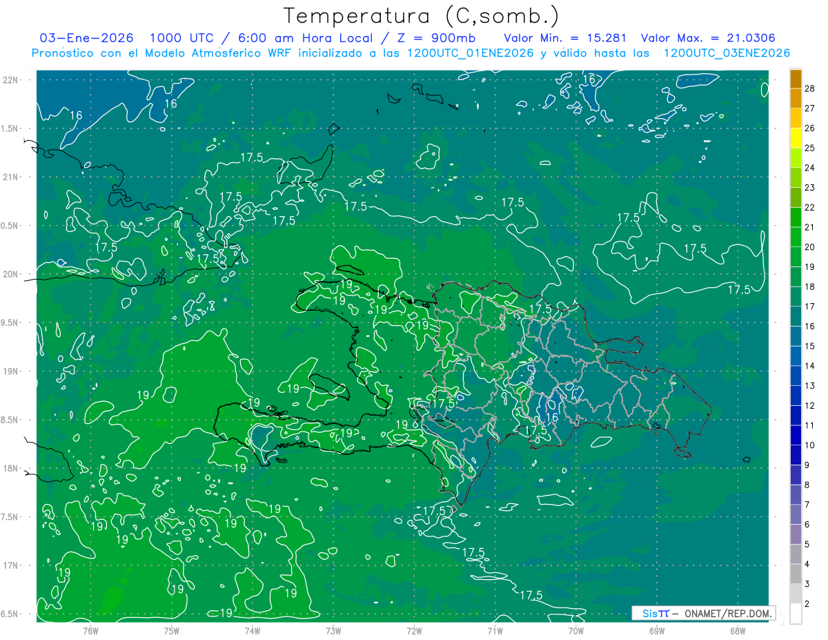828x640 pixels.
Task: Pick the white swatch below 2 on color scale
Action: (x=796, y=614)
